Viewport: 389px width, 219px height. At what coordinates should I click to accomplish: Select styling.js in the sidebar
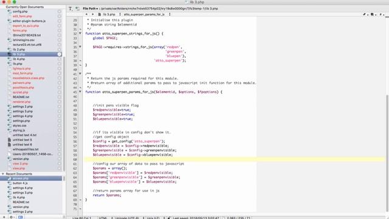click(x=19, y=130)
